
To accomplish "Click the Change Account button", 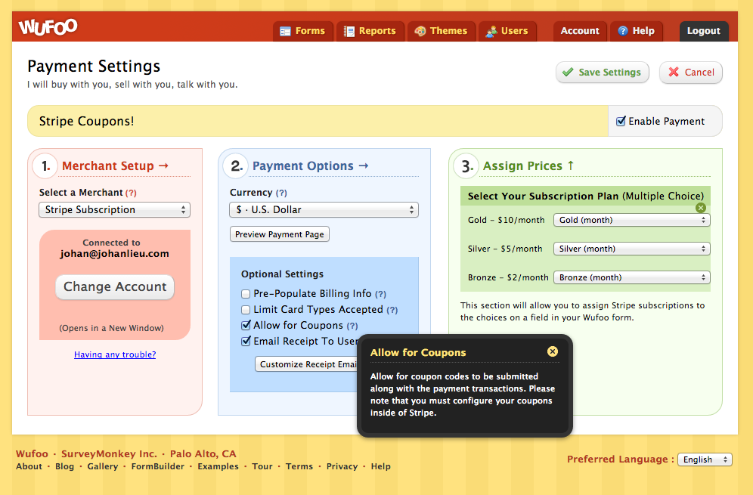I will pos(115,287).
